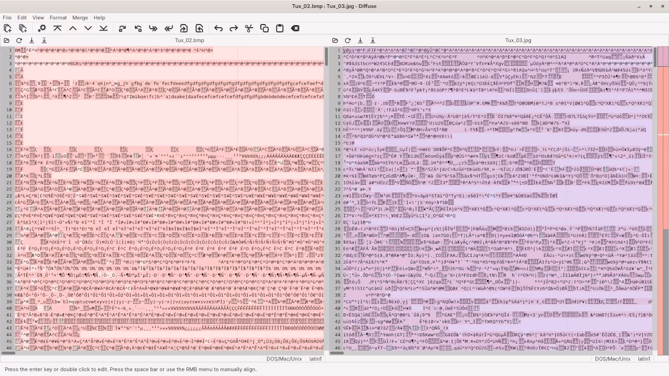Jump to last difference icon

[103, 28]
